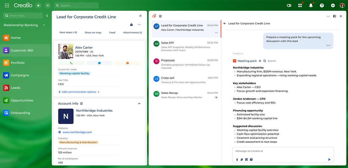
Task: Go to the Leads section
Action: point(25,88)
